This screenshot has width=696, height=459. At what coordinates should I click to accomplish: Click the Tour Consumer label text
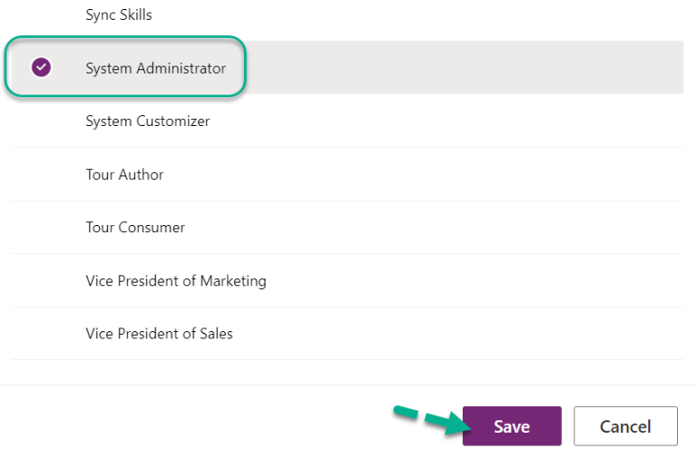(135, 227)
